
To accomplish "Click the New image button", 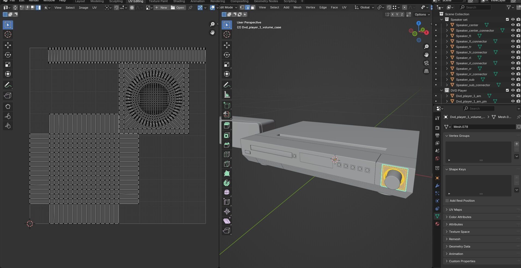I will click(161, 8).
